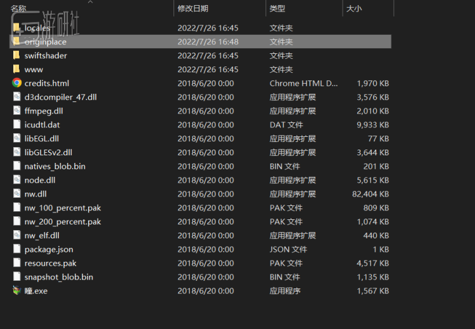
Task: Click the nw.dll file icon
Action: pyautogui.click(x=16, y=194)
